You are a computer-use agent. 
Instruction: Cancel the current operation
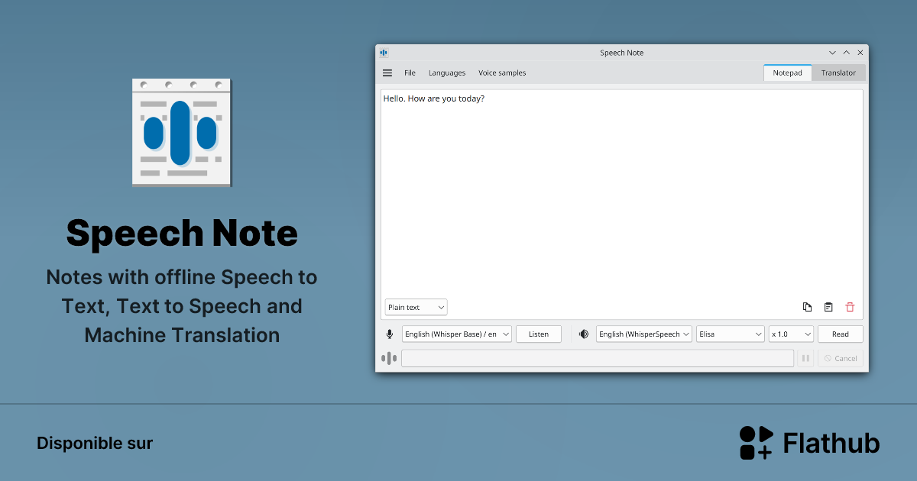[841, 357]
